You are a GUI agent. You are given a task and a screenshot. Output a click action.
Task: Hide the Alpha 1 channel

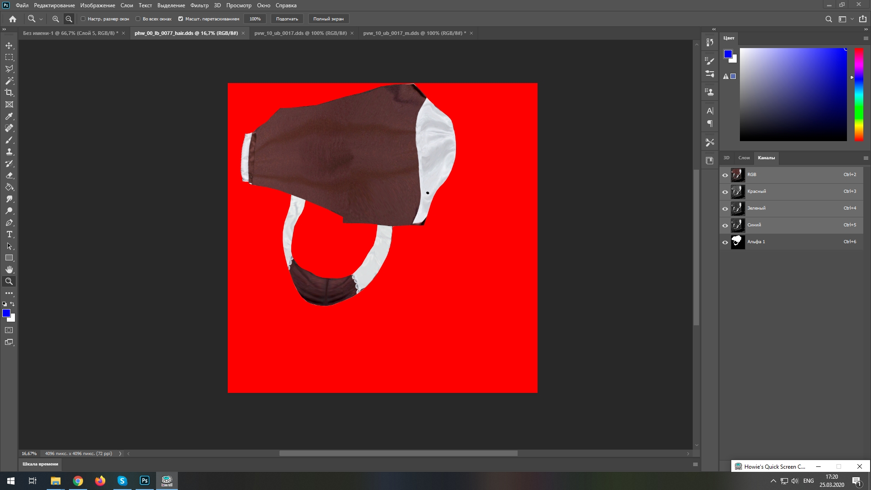725,242
